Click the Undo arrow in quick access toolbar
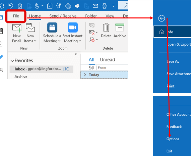 click(x=11, y=6)
